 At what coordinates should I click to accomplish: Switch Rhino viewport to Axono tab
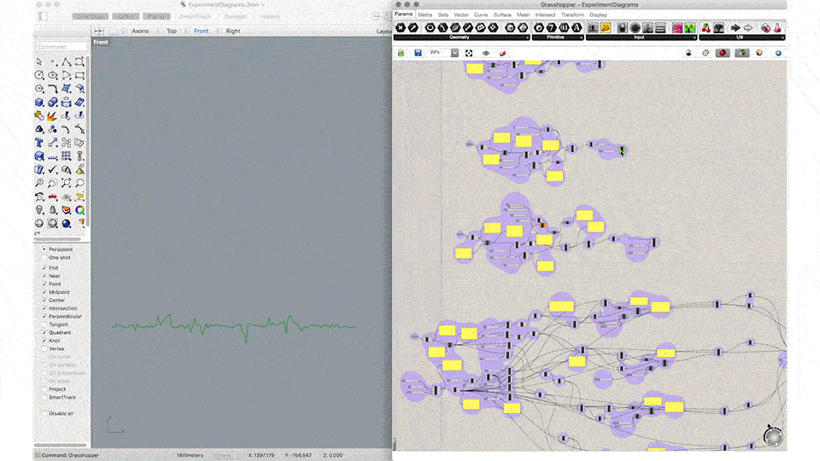coord(140,32)
